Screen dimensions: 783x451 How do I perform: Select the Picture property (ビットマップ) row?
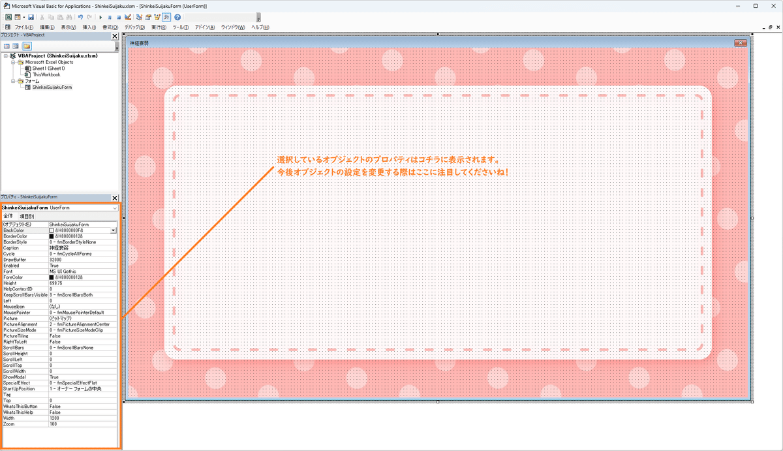coord(60,319)
